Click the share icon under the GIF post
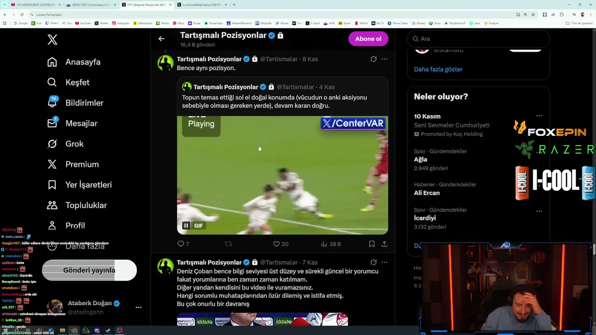596x335 pixels. 384,244
